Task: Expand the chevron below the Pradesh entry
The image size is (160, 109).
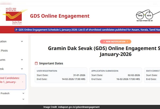Action: coord(23,99)
